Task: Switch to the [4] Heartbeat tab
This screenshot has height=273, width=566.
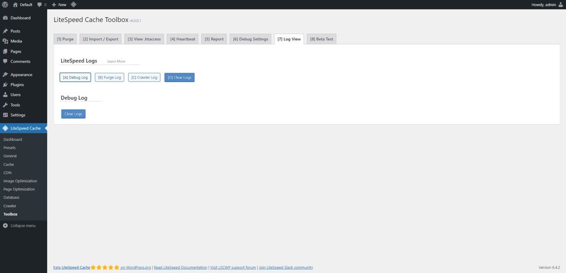Action: click(182, 39)
